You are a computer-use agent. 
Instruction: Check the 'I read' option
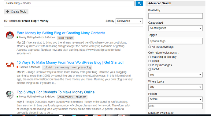click(150, 69)
